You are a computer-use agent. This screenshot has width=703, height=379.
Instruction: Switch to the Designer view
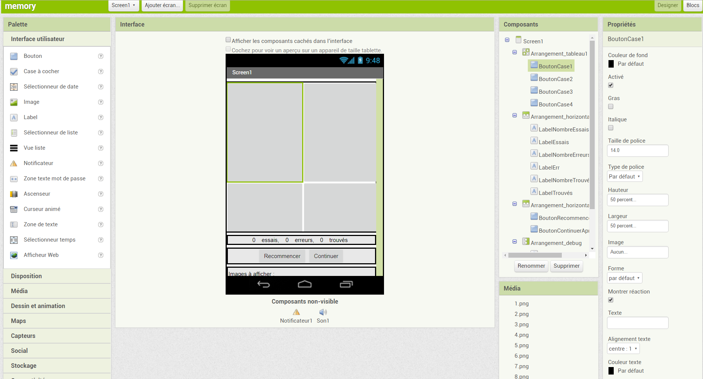point(668,6)
